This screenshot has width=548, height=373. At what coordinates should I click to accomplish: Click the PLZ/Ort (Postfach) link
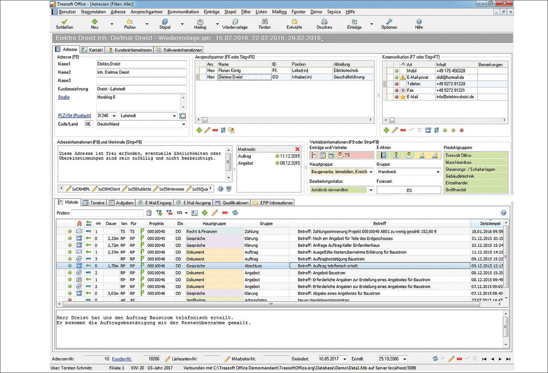pos(74,116)
